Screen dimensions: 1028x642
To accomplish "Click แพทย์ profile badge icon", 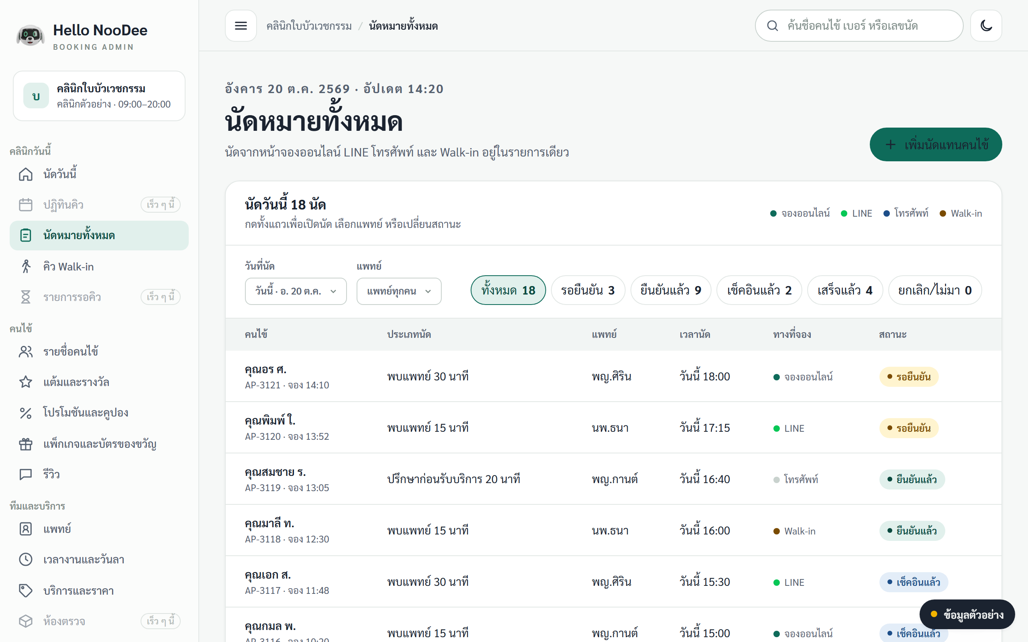I will click(x=25, y=529).
